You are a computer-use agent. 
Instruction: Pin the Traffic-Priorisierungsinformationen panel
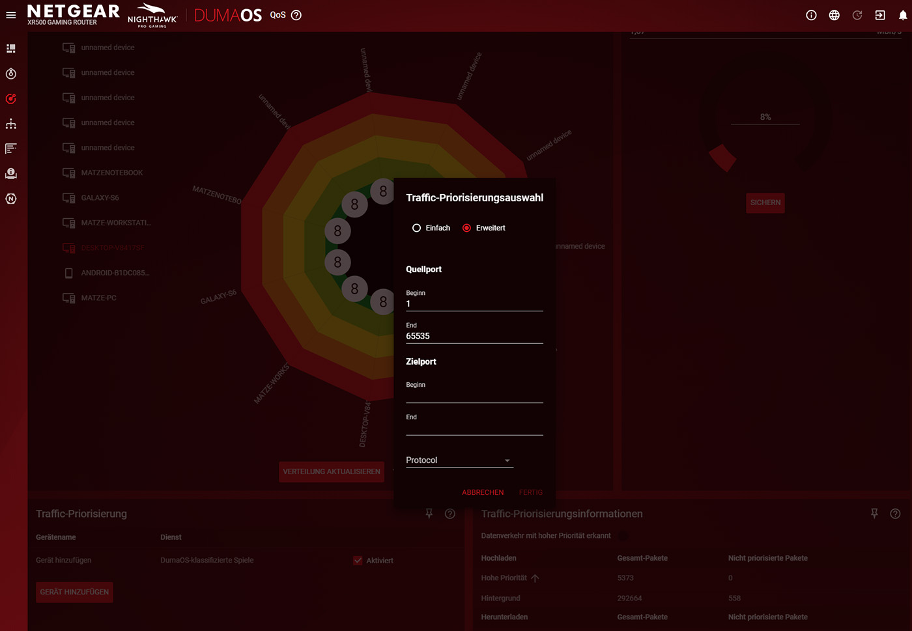click(x=874, y=514)
